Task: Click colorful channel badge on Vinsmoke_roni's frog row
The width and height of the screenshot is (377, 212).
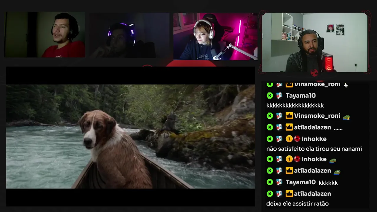Action: click(279, 116)
